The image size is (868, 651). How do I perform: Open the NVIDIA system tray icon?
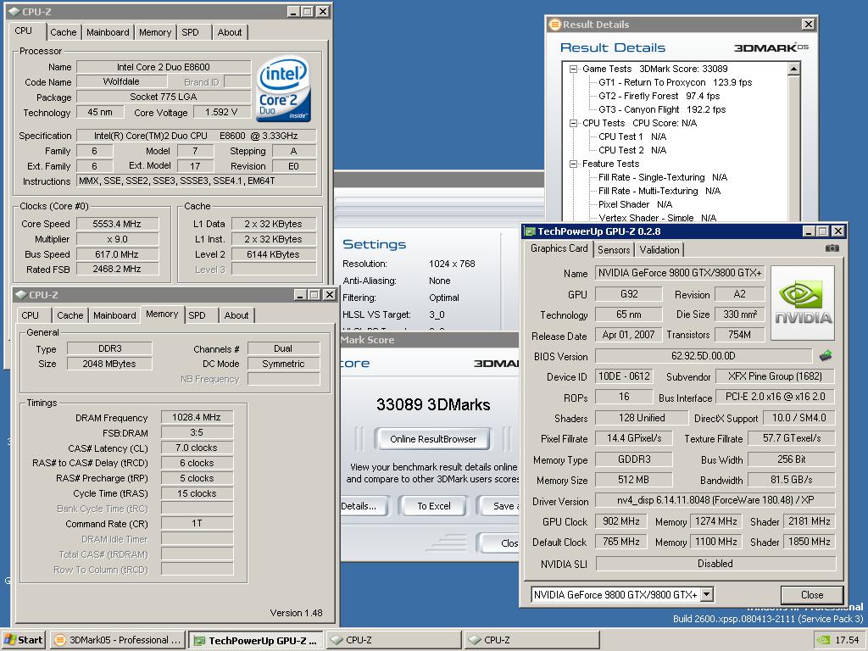tap(824, 640)
